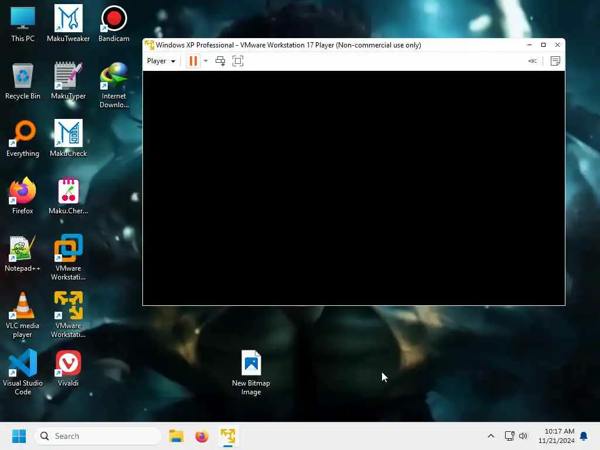
Task: Select the Everything search shortcut
Action: pyautogui.click(x=23, y=138)
